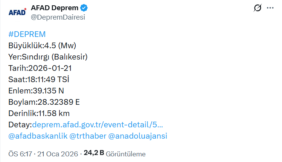
Task: Click the Yer Sındırgı (Balıkesir) text line
Action: pyautogui.click(x=48, y=57)
